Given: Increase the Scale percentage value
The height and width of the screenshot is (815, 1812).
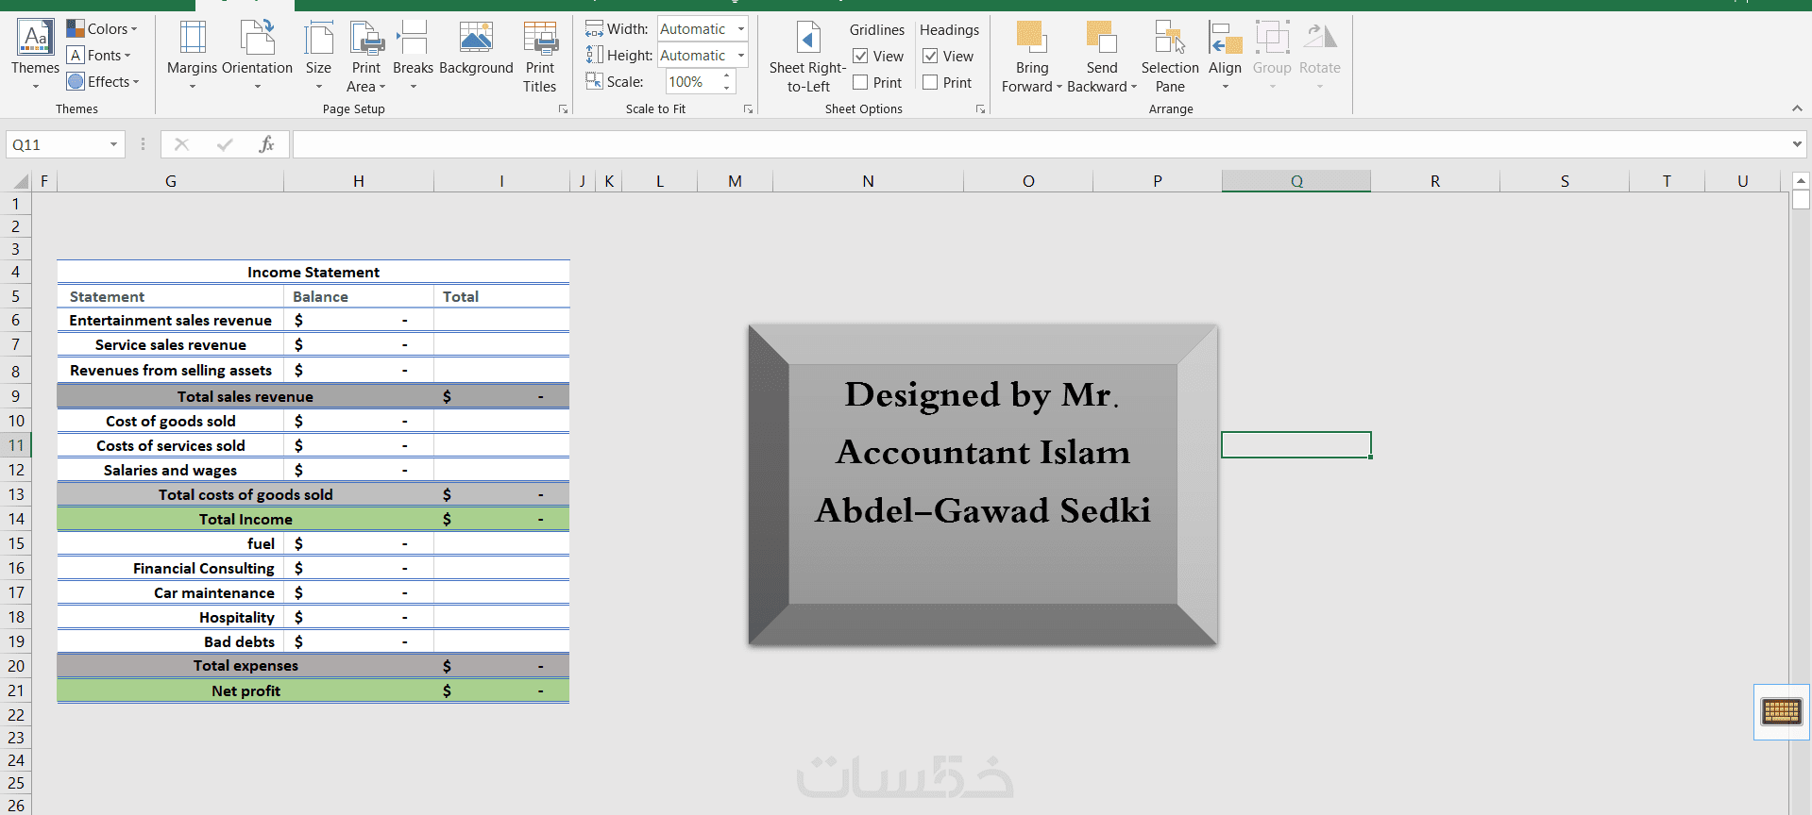Looking at the screenshot, I should 726,76.
